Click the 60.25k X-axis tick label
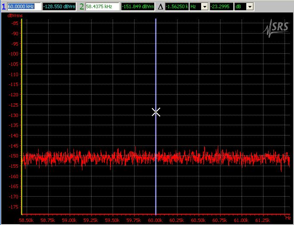 pyautogui.click(x=177, y=220)
